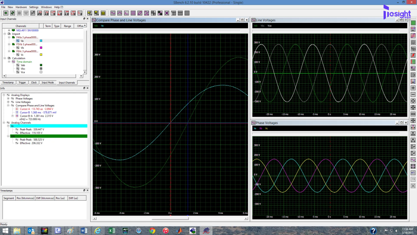Click the dark green color swatch for Vab
Image resolution: width=417 pixels, height=235 pixels.
point(41,65)
